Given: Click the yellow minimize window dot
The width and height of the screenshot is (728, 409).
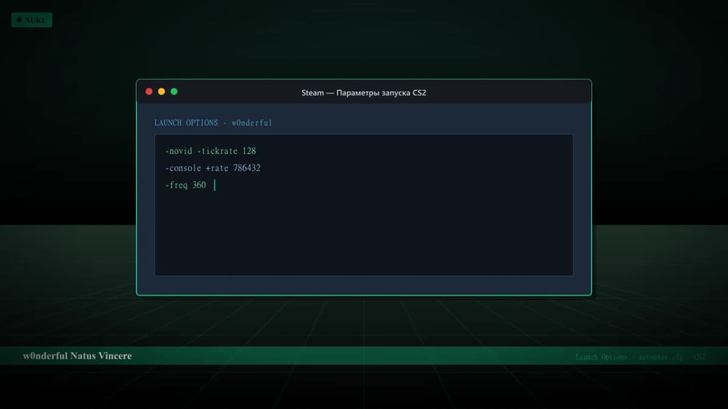Looking at the screenshot, I should click(x=161, y=91).
